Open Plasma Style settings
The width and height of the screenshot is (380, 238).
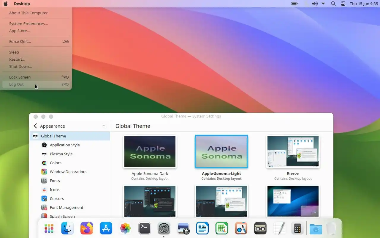pyautogui.click(x=70, y=154)
